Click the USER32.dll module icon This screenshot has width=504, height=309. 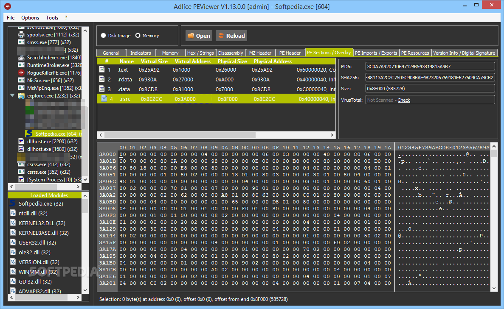tap(13, 242)
